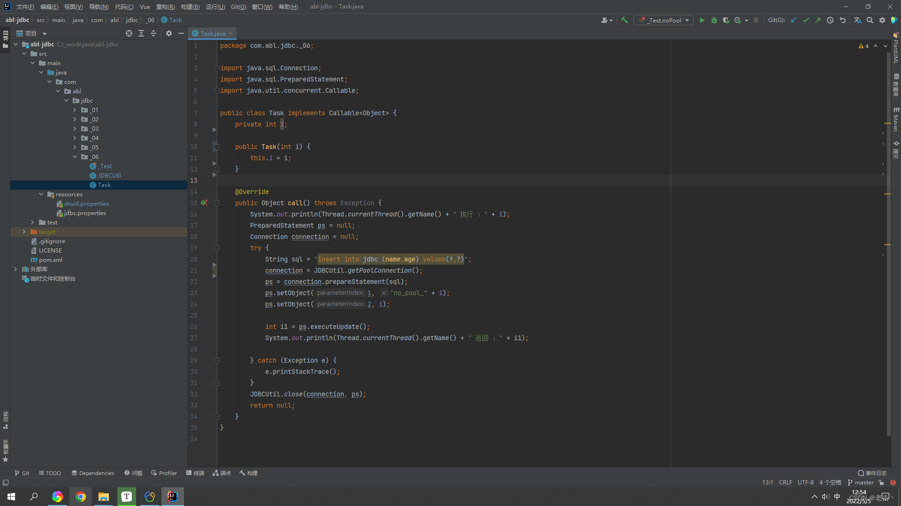Open the translate plugin icon
This screenshot has width=901, height=506.
857,20
